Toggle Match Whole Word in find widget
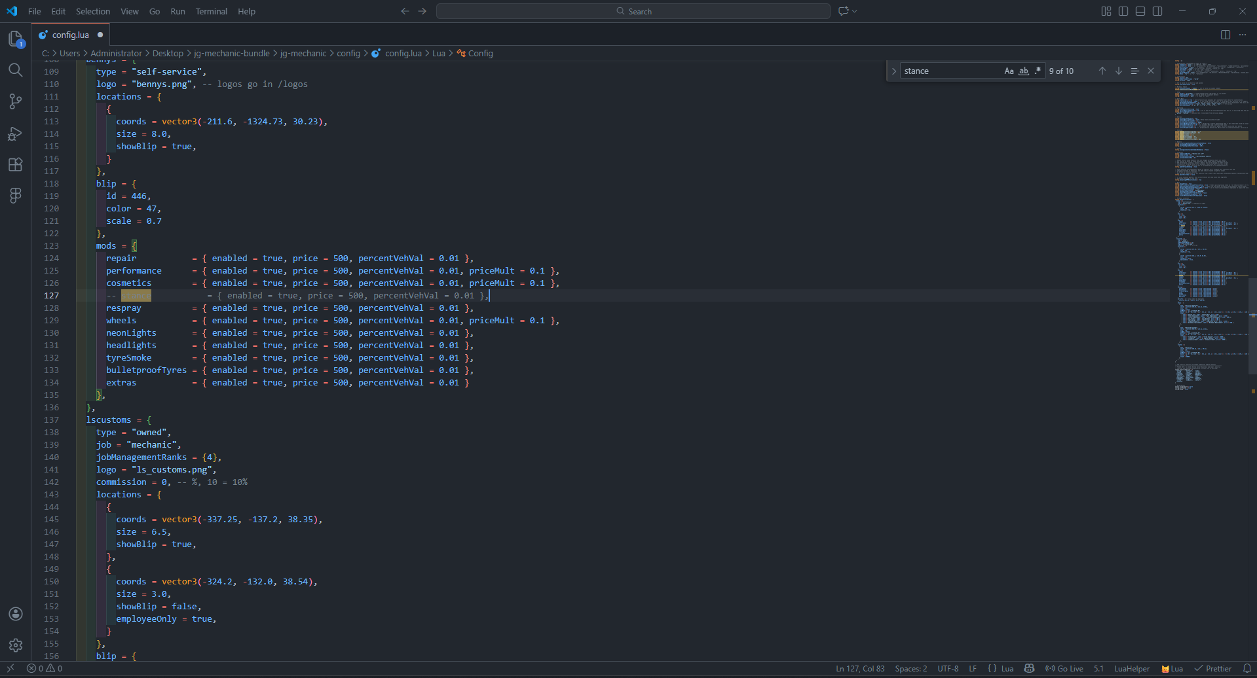The height and width of the screenshot is (678, 1257). point(1023,71)
